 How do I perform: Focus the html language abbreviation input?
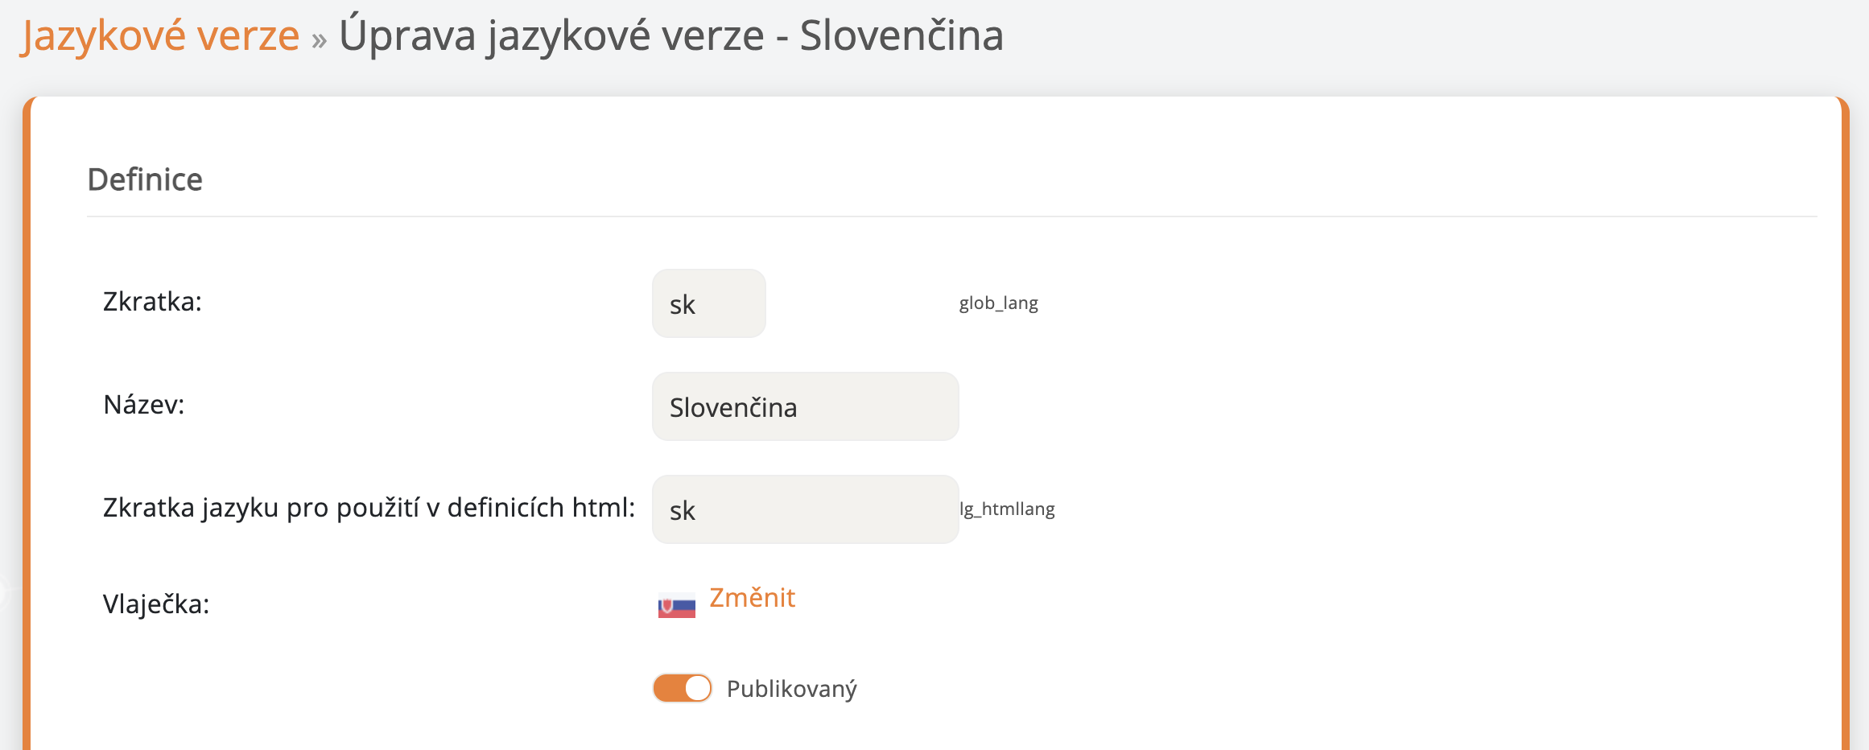pos(804,509)
